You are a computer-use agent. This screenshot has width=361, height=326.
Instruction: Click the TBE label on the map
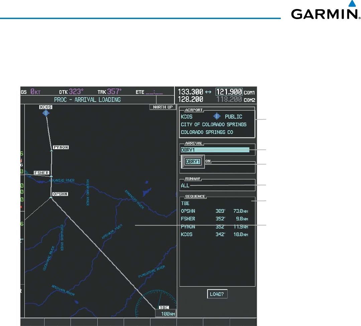click(164, 308)
